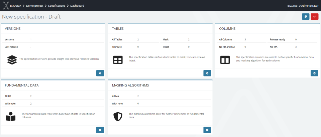Click the Tables card description text
The width and height of the screenshot is (321, 137).
(167, 59)
